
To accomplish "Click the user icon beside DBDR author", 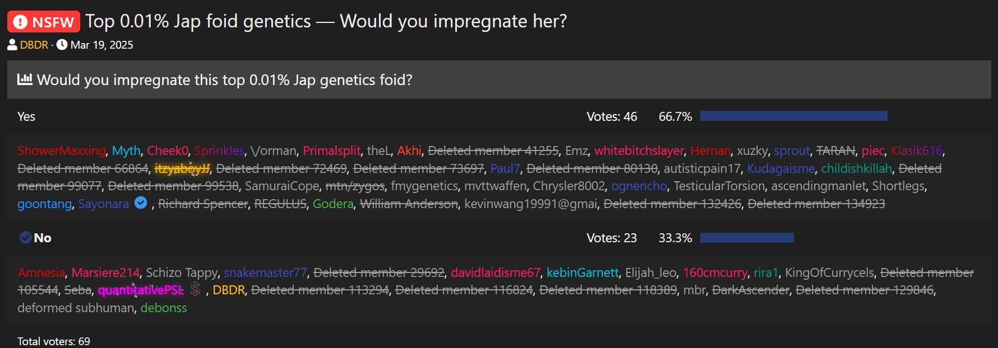I will coord(12,45).
